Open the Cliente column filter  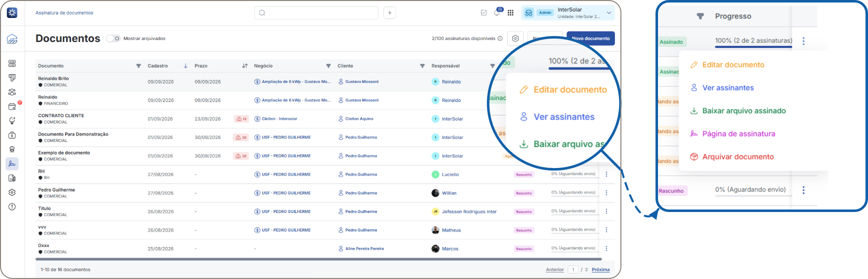422,66
